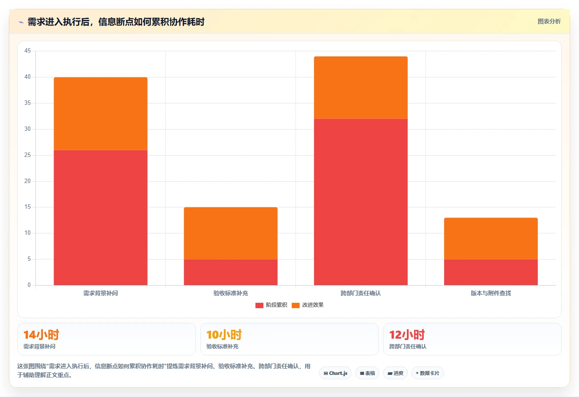
Task: Click the red bar segment for 跨部门责任确认
Action: 360,202
